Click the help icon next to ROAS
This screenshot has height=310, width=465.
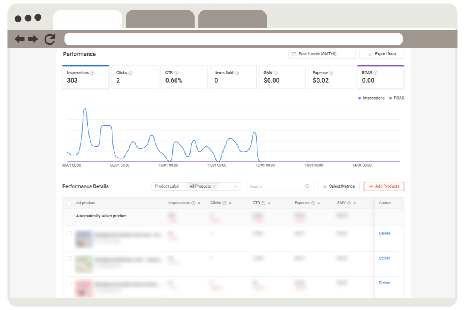(375, 73)
